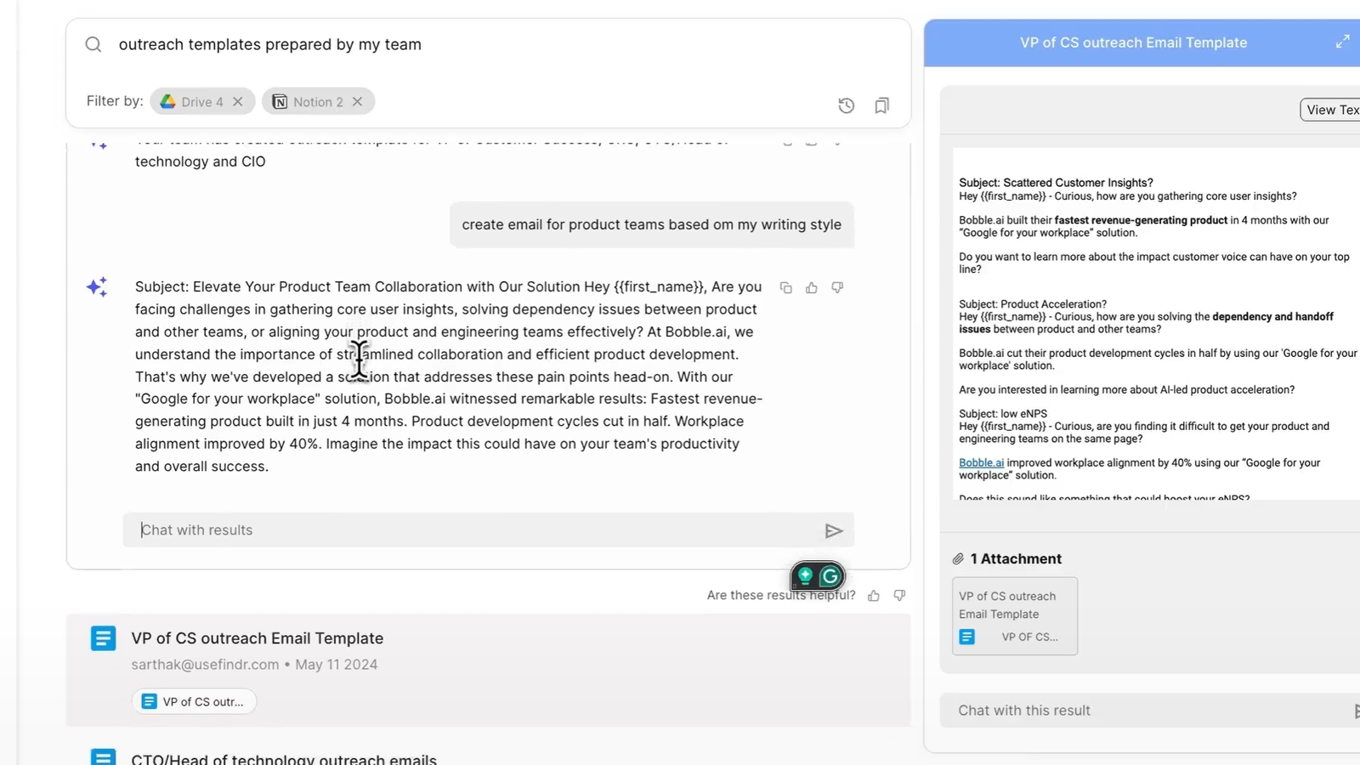
Task: Click the search magnifier icon
Action: 93,44
